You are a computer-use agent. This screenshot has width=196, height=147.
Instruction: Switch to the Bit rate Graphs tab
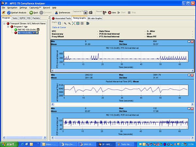[x=94, y=18]
